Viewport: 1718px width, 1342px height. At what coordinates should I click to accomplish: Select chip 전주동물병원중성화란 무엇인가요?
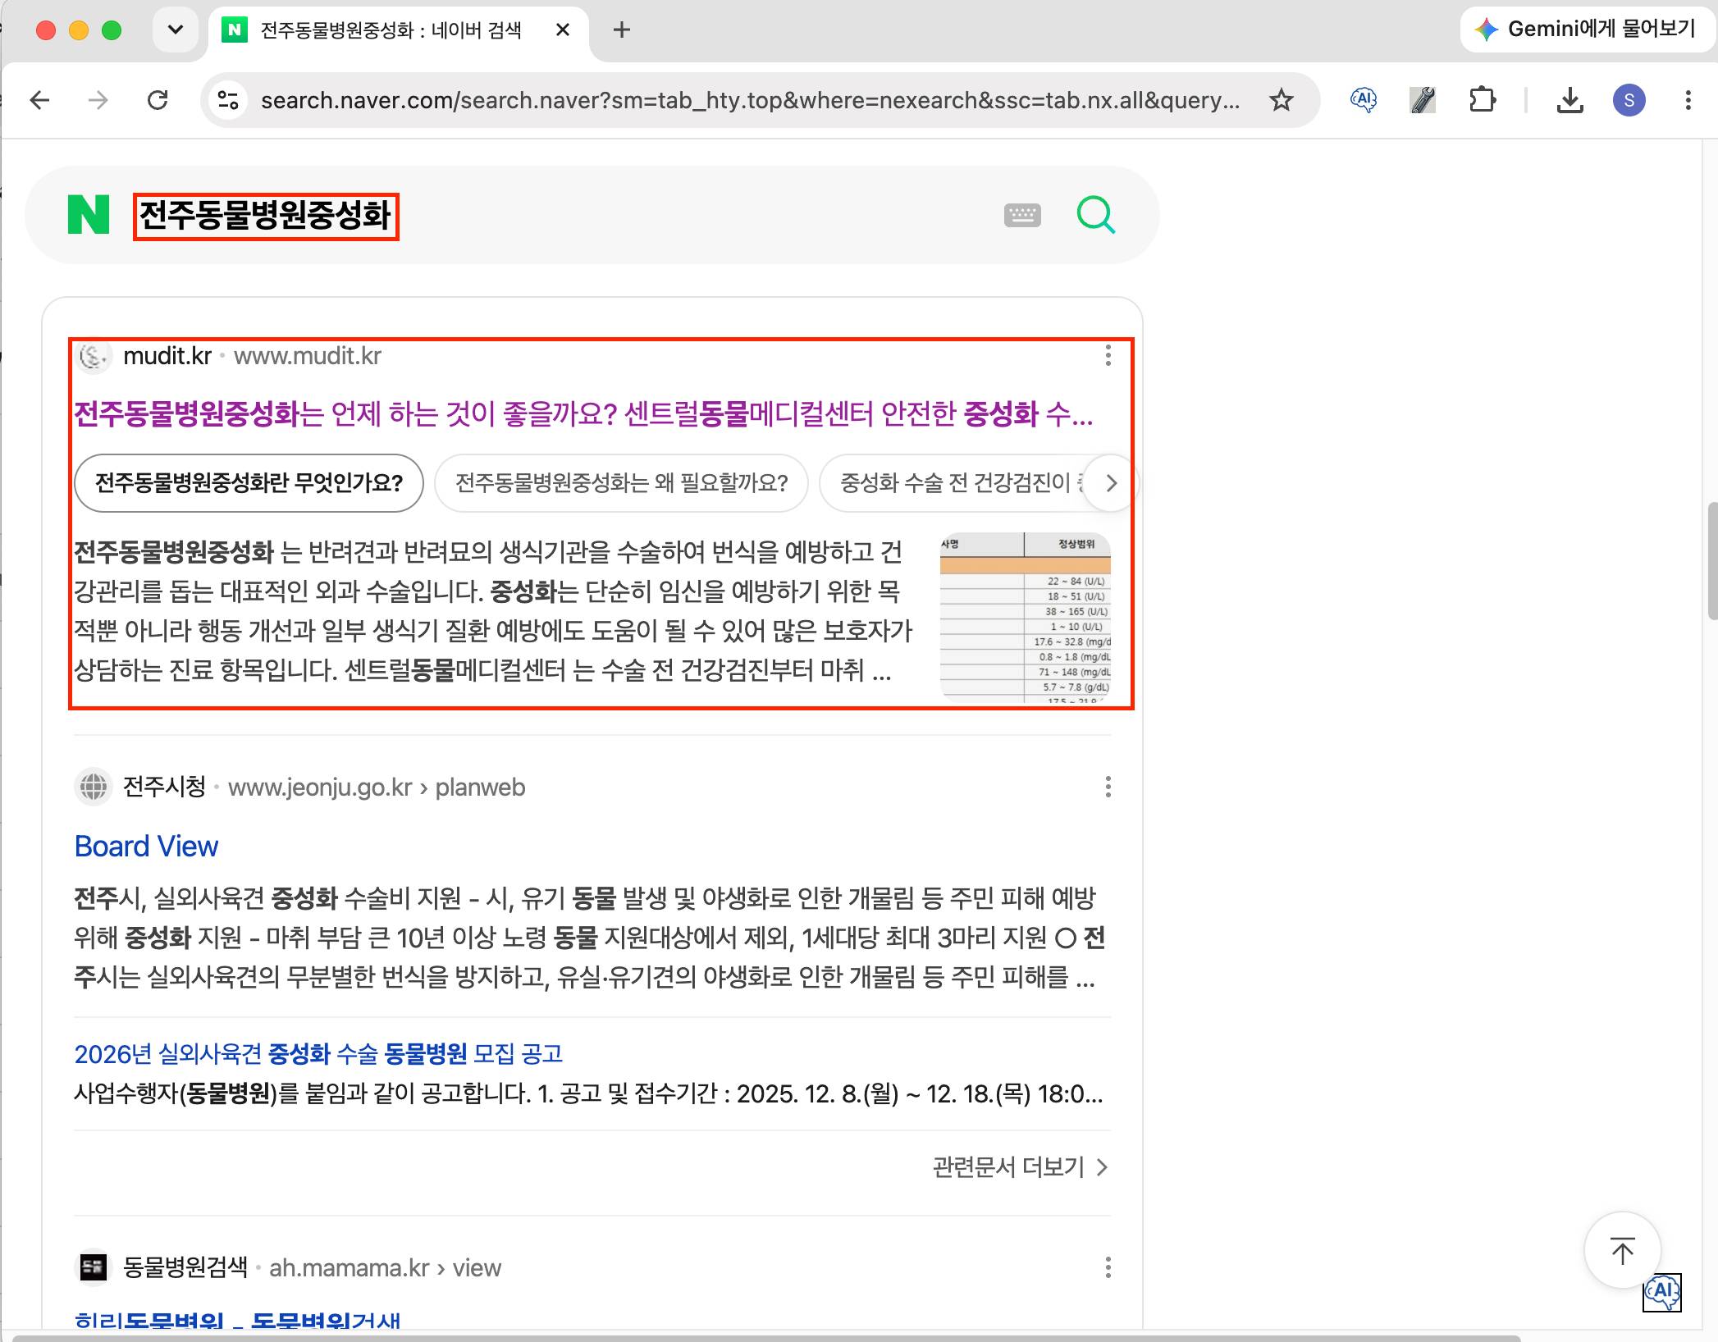249,483
